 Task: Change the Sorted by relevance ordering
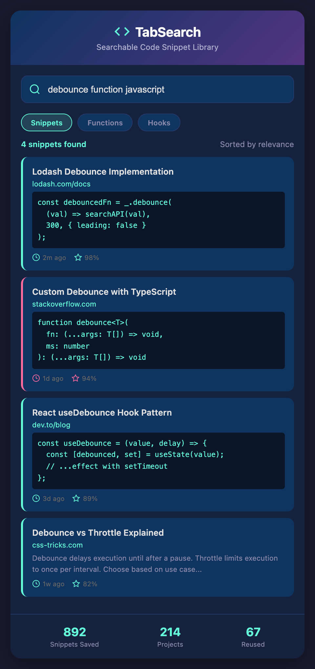(x=257, y=144)
